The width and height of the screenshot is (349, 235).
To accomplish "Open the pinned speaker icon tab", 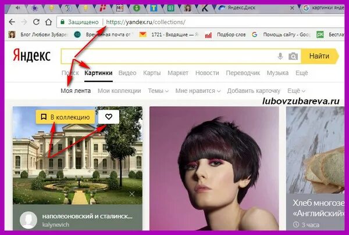I will [x=18, y=8].
